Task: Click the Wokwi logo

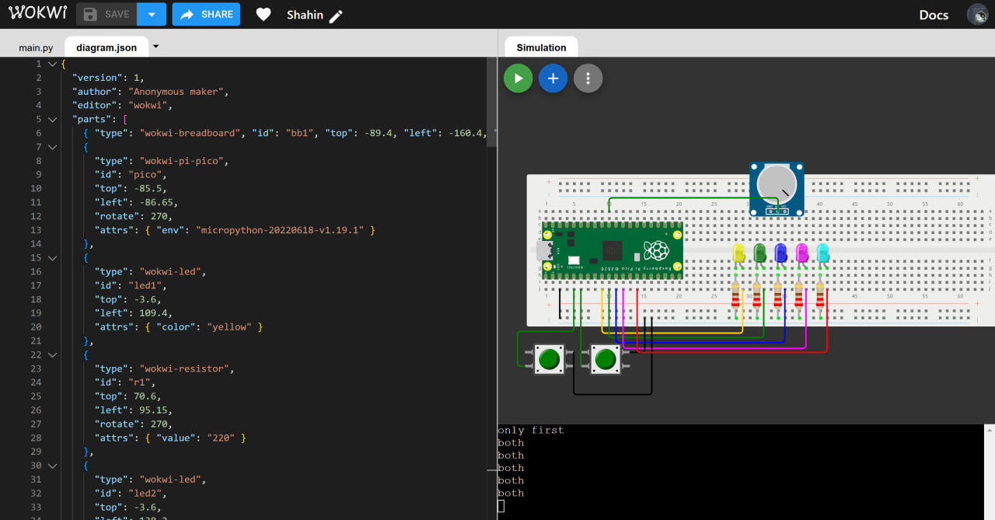Action: (37, 14)
